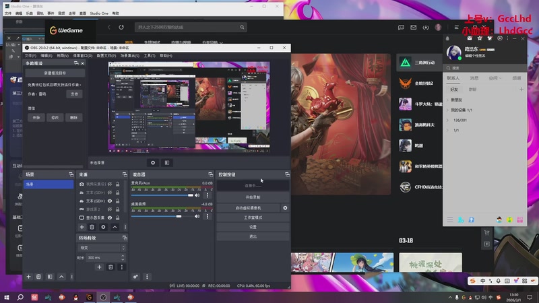Close the multi-RTMP dock panel
The image size is (539, 303).
(x=82, y=63)
